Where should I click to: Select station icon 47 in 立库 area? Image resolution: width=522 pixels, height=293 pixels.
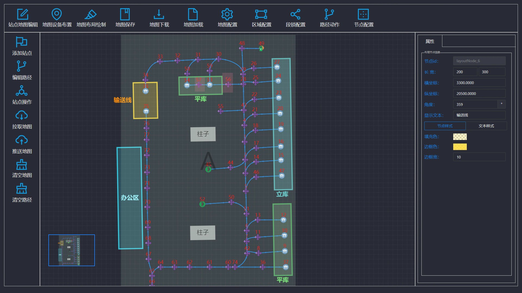[282, 176]
